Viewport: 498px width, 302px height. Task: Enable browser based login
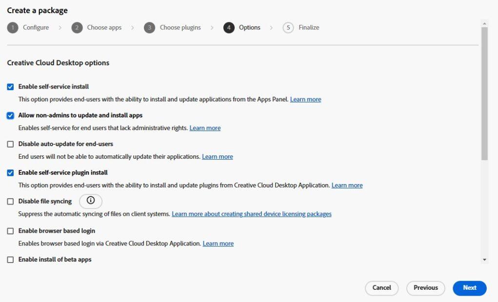10,230
